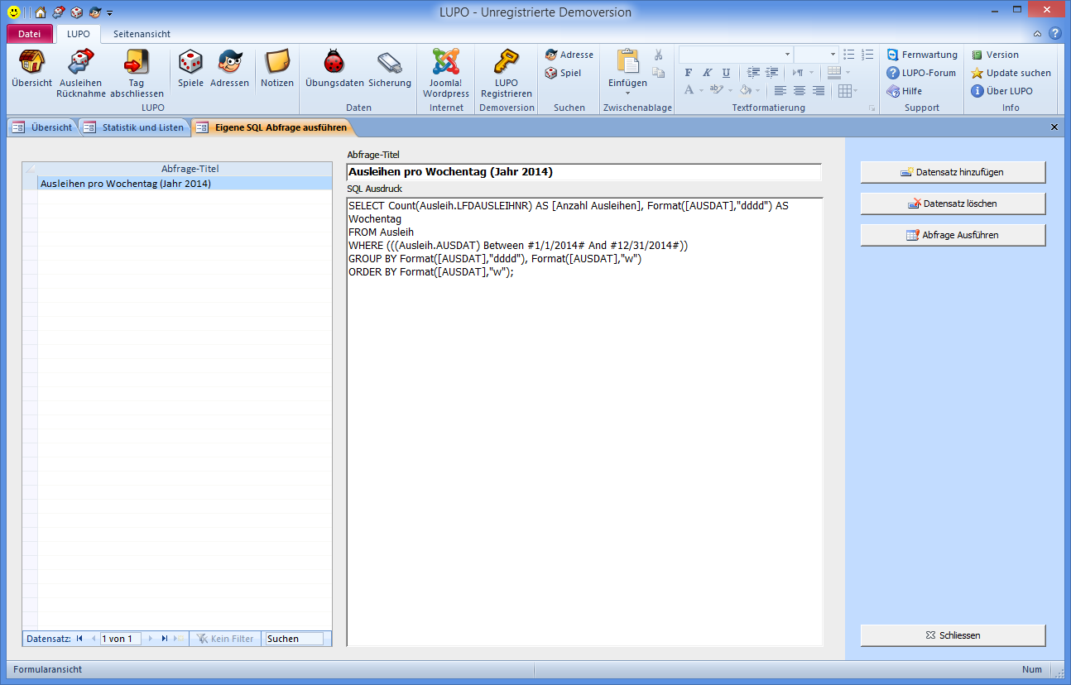
Task: Click LUPO Registrieren key icon
Action: [x=507, y=74]
